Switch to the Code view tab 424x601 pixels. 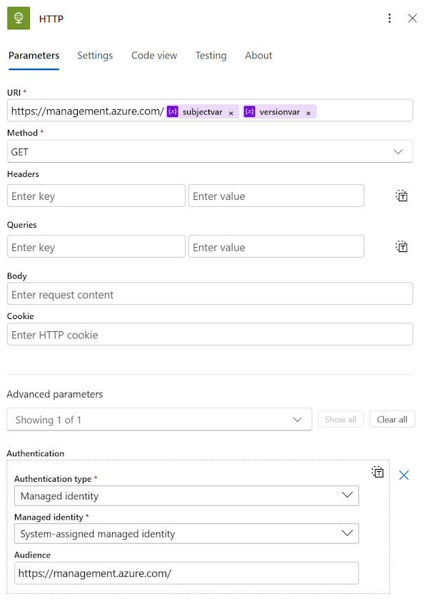154,55
